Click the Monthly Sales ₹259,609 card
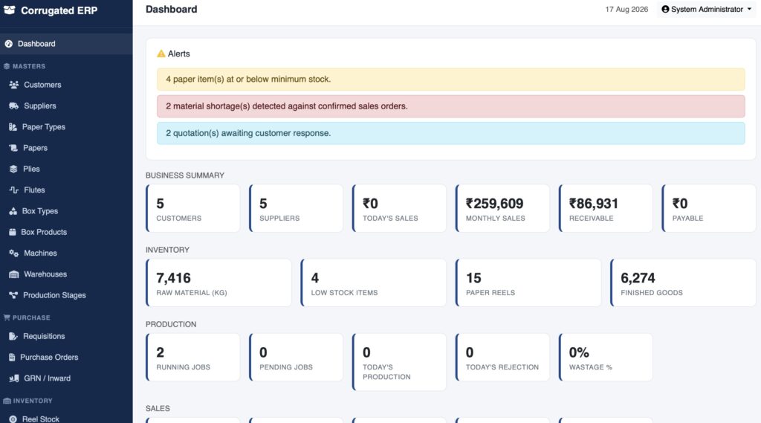The height and width of the screenshot is (423, 761). [x=503, y=208]
